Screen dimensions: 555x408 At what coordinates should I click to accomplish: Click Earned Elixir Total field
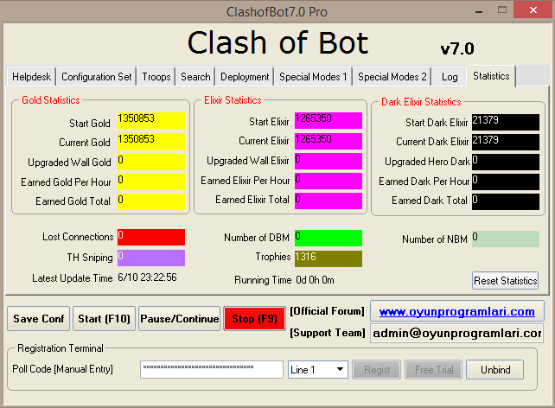coord(329,201)
